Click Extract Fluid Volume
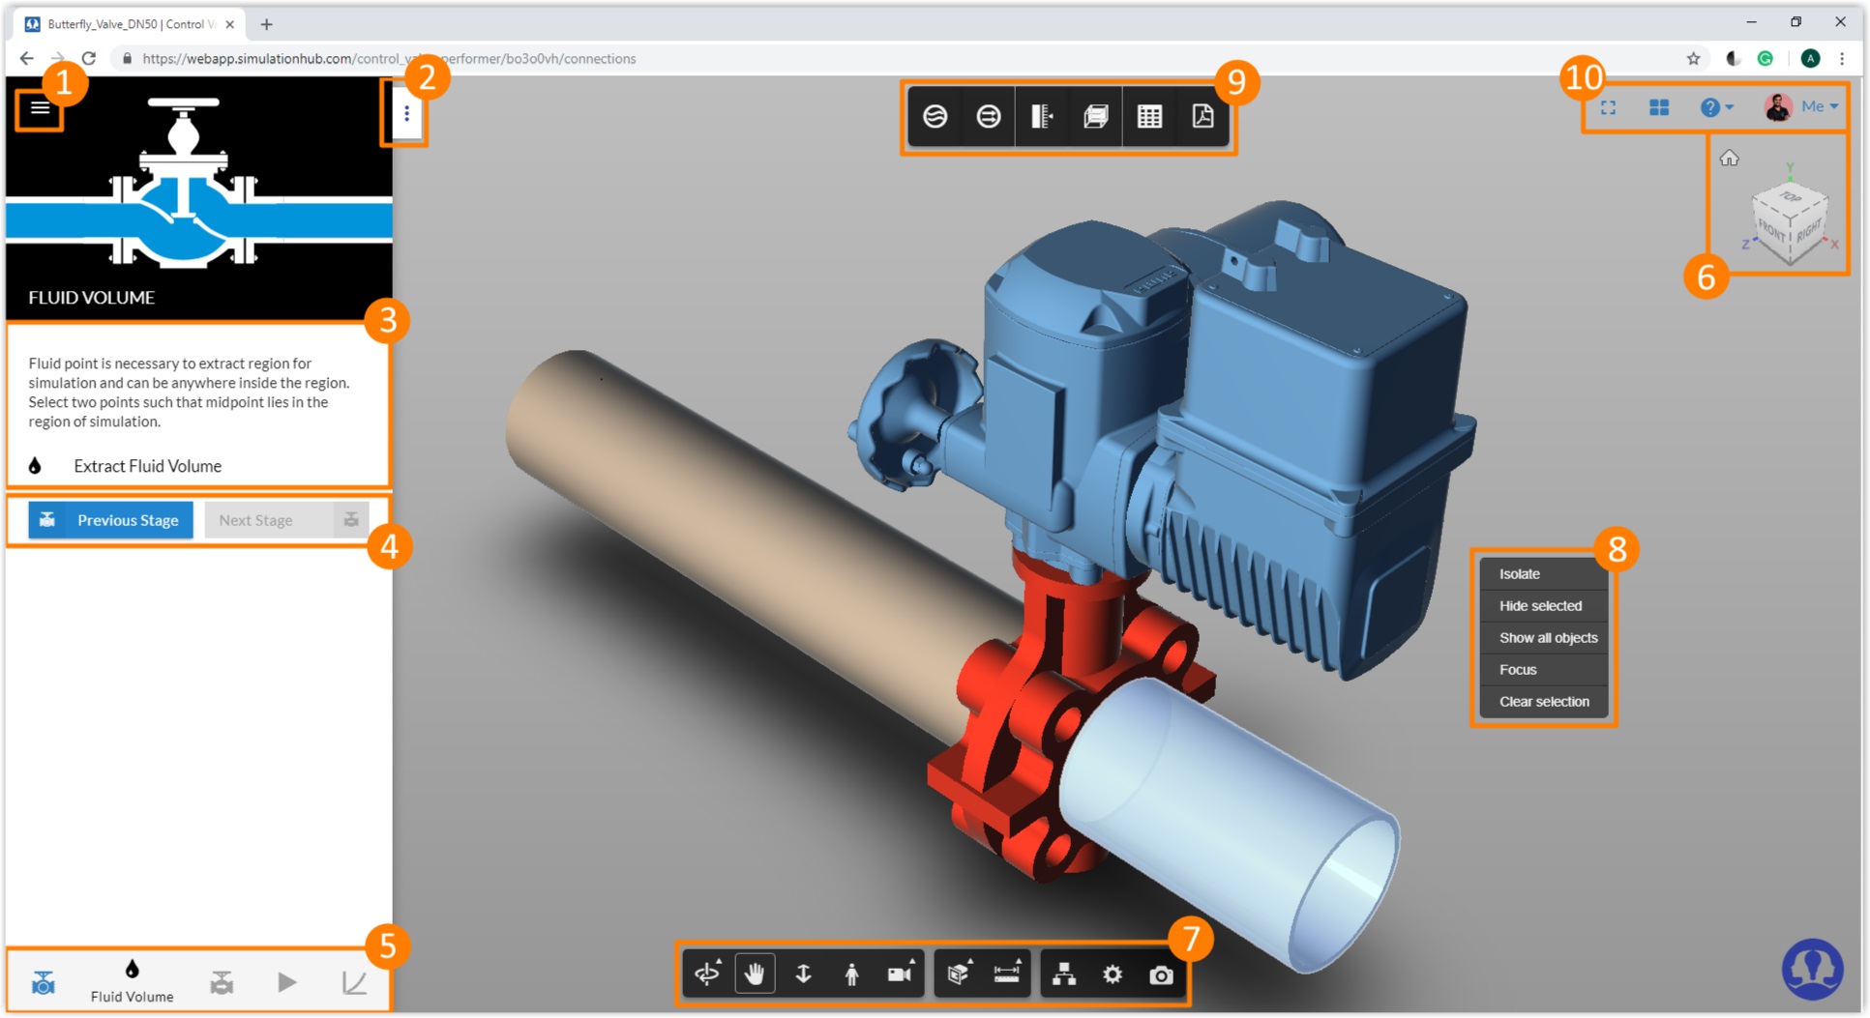This screenshot has height=1018, width=1870. pyautogui.click(x=147, y=465)
